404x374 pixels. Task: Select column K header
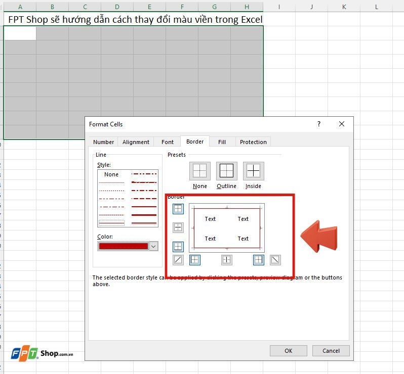(344, 7)
